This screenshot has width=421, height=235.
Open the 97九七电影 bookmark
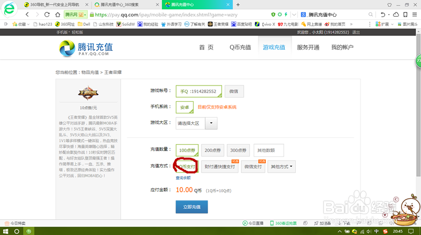[x=288, y=24]
